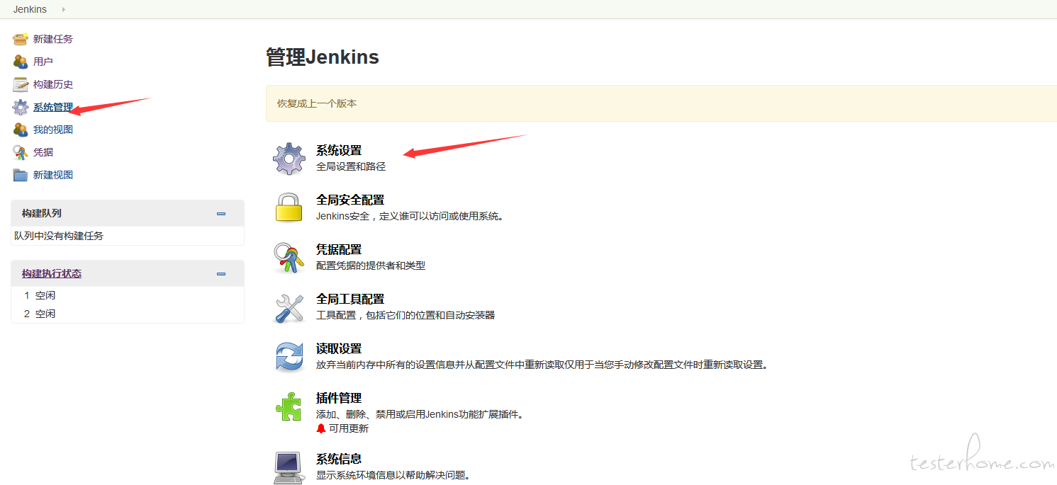Click the wrench and screwdriver icon for 全局工具配置
The width and height of the screenshot is (1057, 485).
click(x=289, y=307)
